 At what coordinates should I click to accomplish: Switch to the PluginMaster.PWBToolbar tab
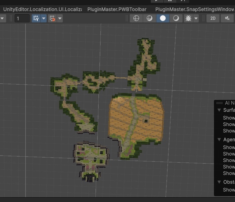click(x=117, y=9)
